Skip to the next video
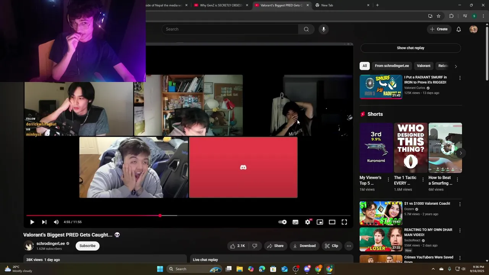489x275 pixels. pos(44,222)
